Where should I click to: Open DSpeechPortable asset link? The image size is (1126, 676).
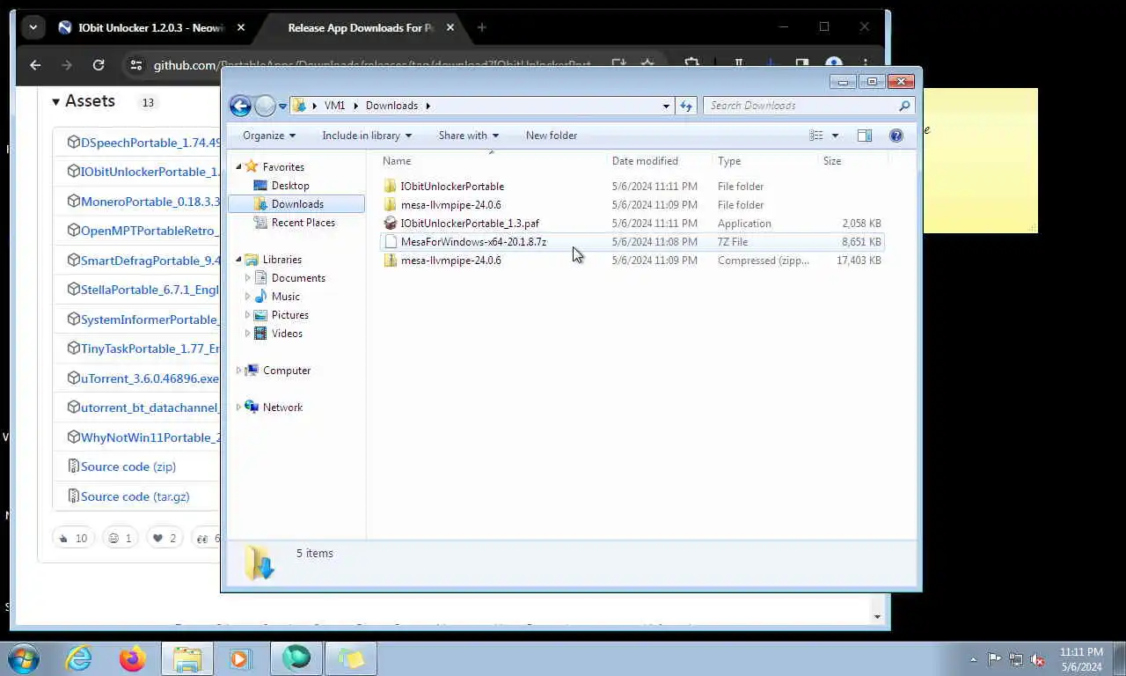coord(150,143)
